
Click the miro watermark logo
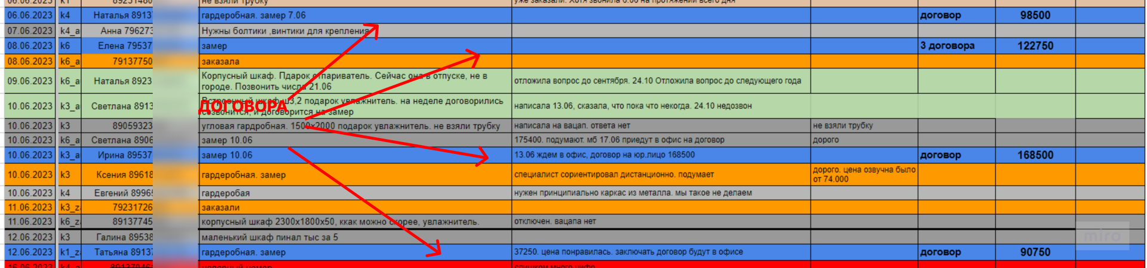(x=1102, y=236)
